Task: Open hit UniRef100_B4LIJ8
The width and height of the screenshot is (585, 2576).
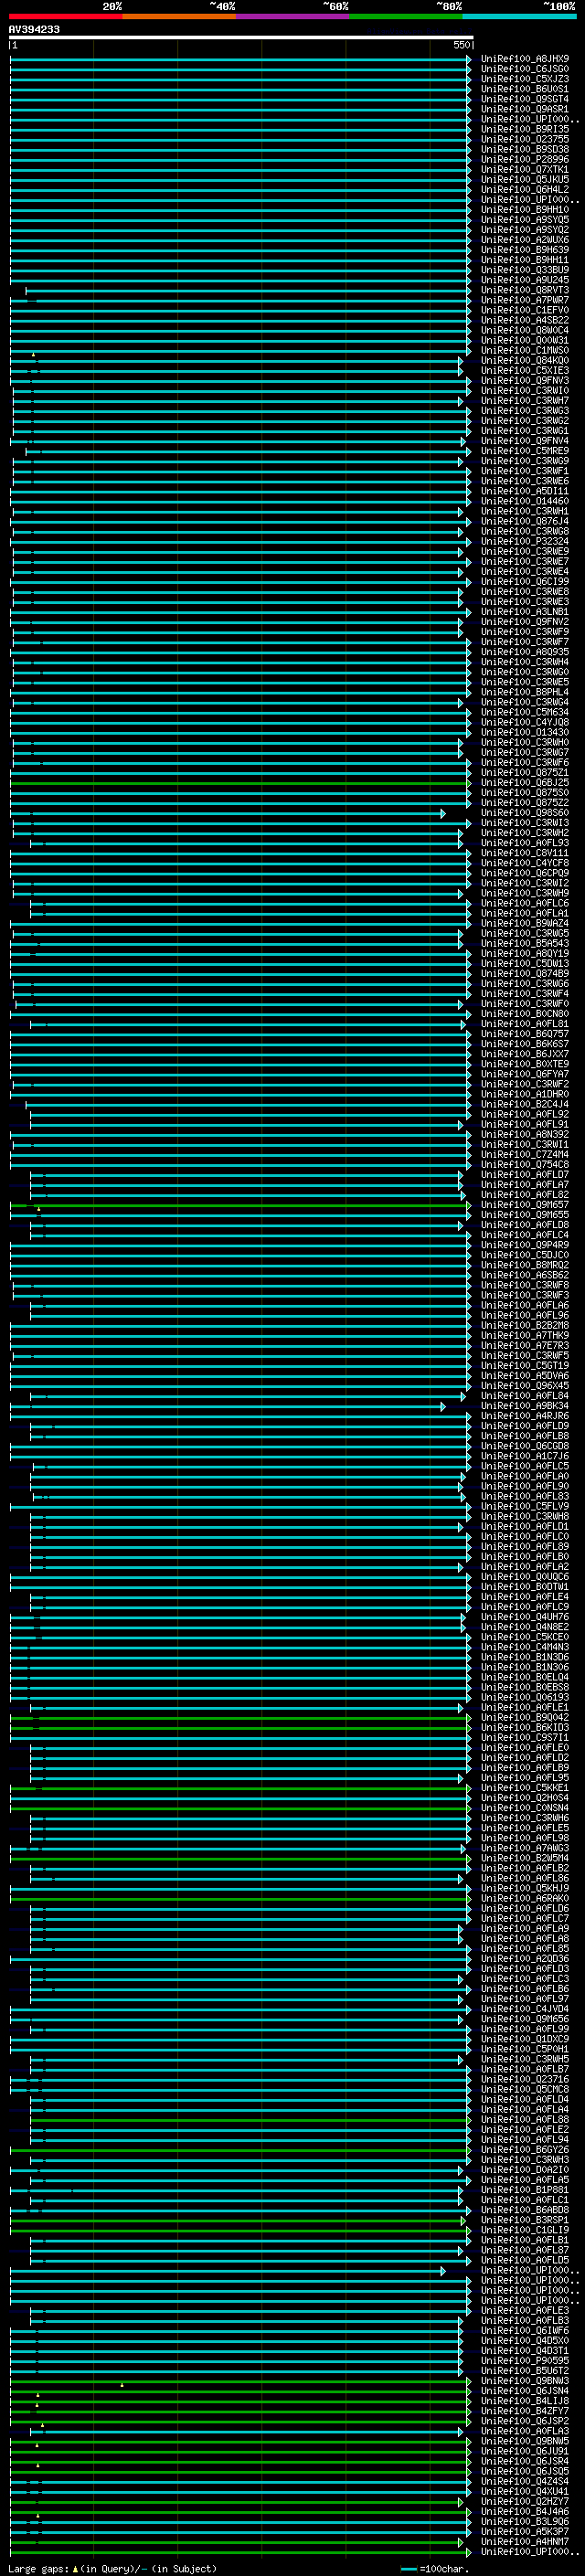Action: [525, 2400]
